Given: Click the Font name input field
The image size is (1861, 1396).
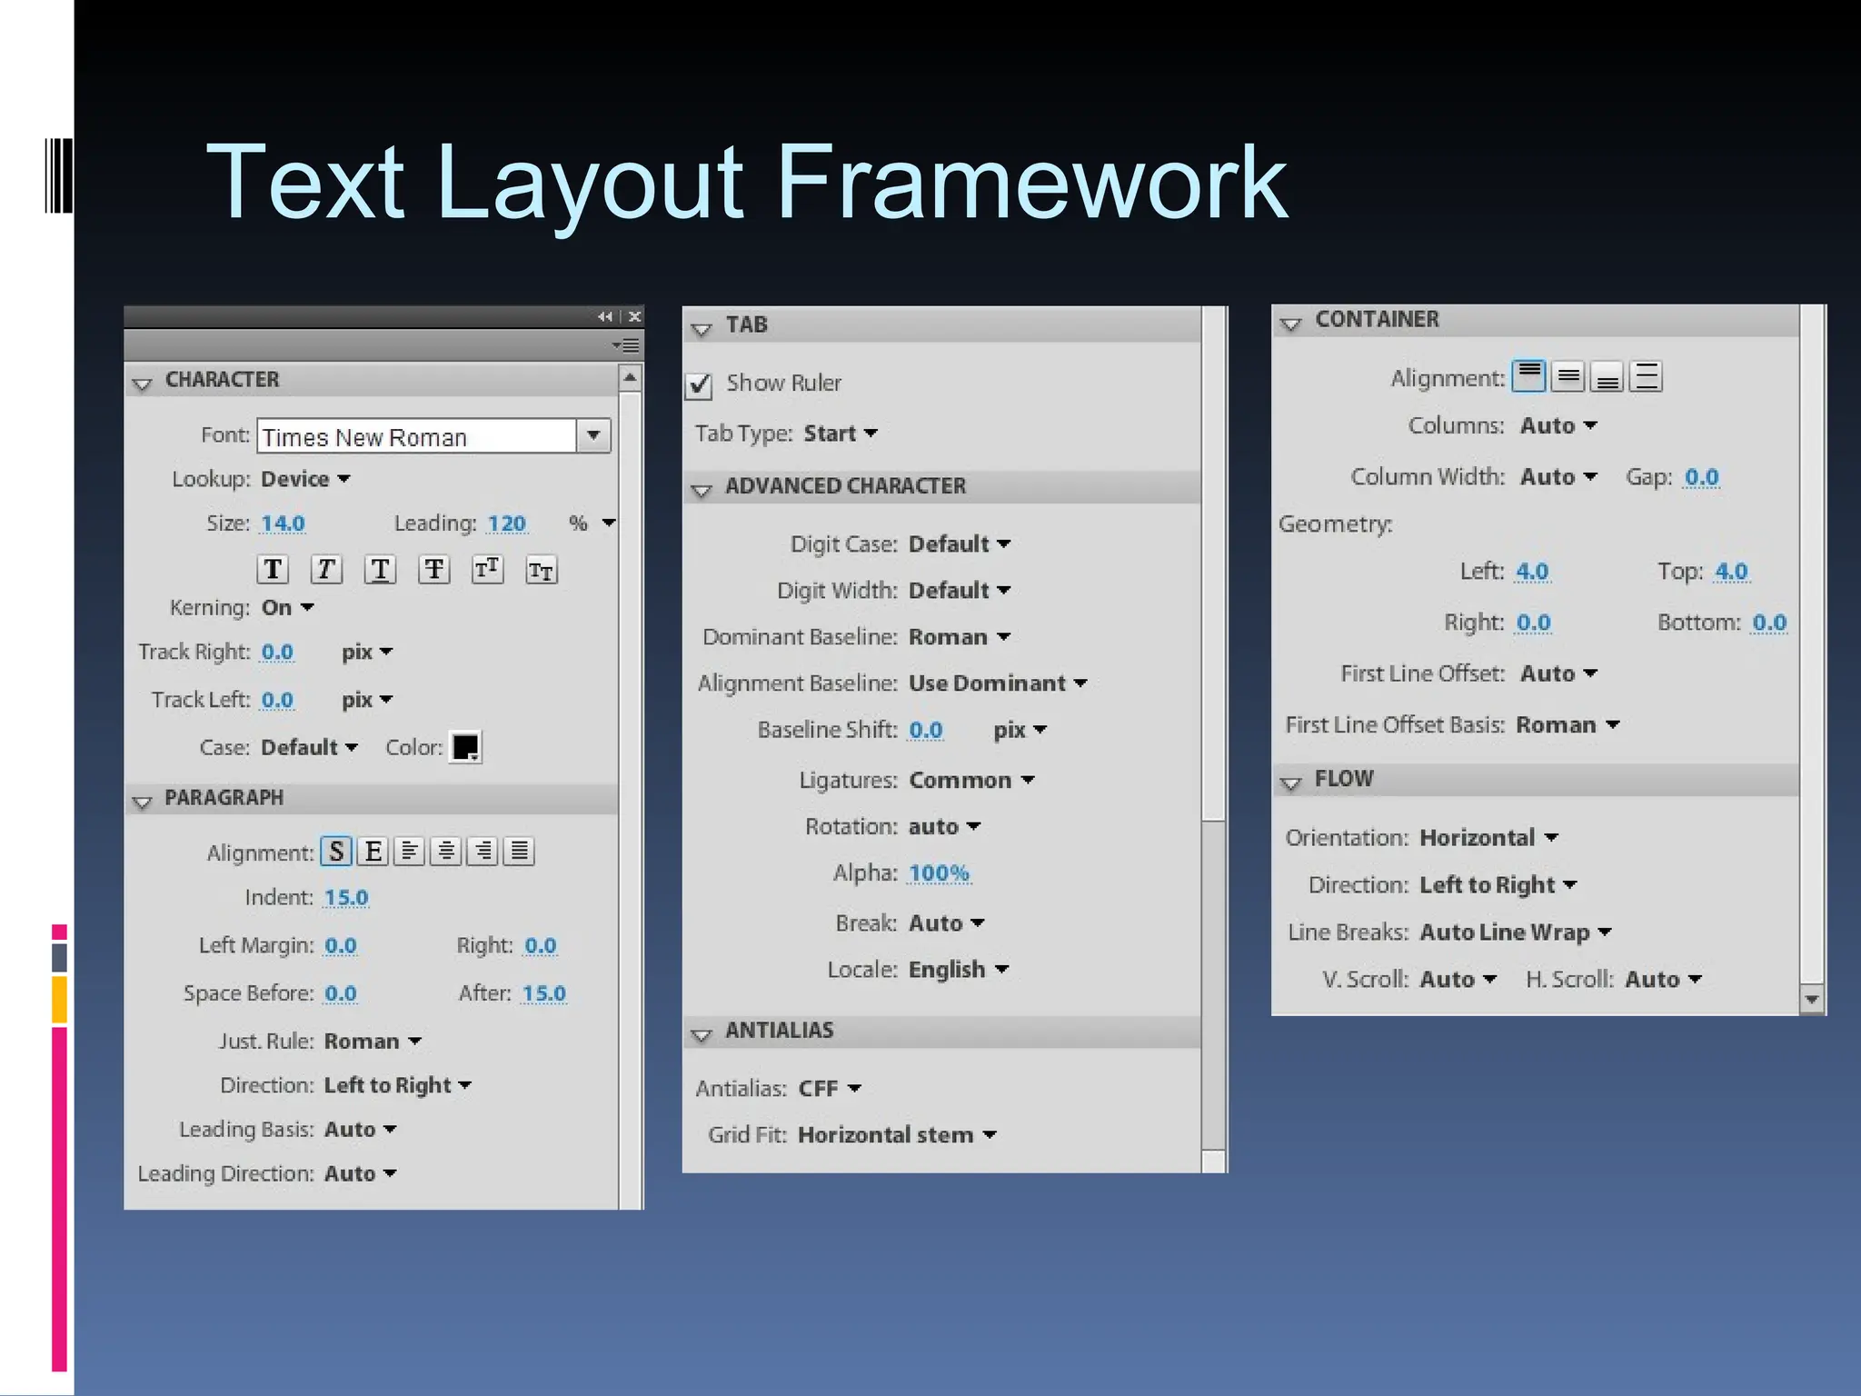Looking at the screenshot, I should pos(417,436).
